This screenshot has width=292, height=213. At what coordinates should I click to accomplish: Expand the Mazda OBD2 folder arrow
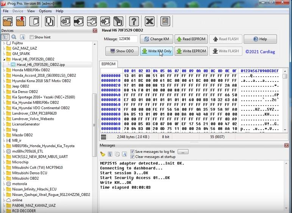click(4, 135)
